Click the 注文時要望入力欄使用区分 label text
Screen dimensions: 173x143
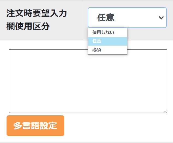pyautogui.click(x=37, y=20)
